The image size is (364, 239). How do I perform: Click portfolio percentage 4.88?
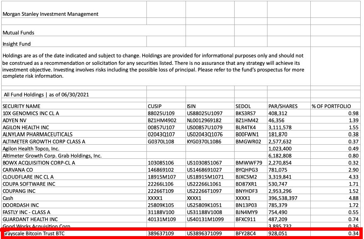(335, 198)
